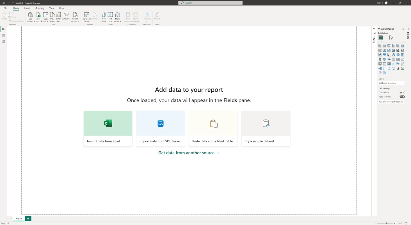Select the funnel chart visualization
411x225 pixels.
[384, 55]
